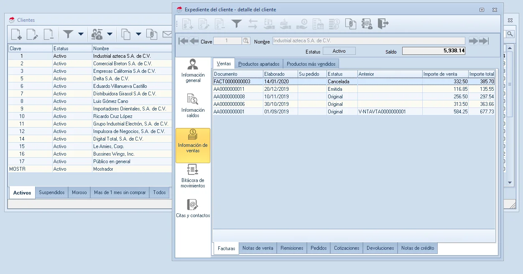Open Bitácora de movimientos section
The height and width of the screenshot is (274, 523).
(x=193, y=176)
